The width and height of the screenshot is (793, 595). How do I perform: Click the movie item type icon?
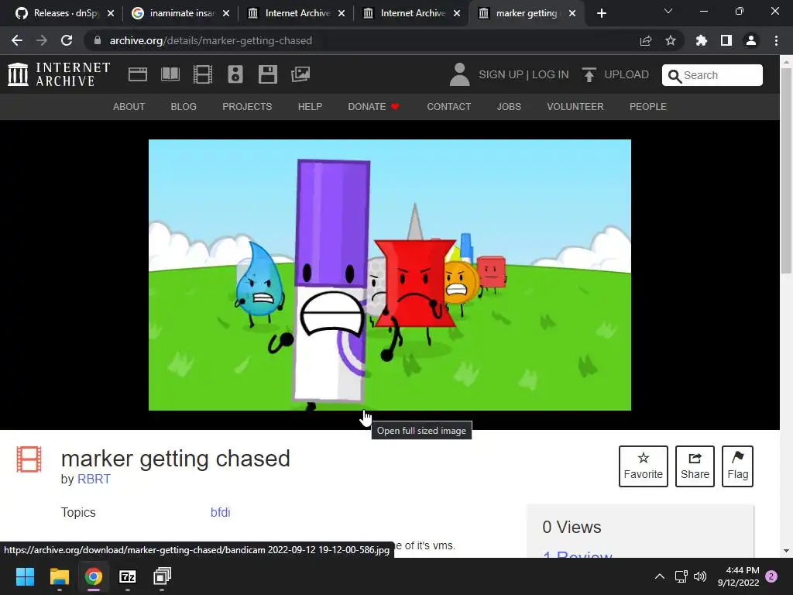[x=29, y=459]
